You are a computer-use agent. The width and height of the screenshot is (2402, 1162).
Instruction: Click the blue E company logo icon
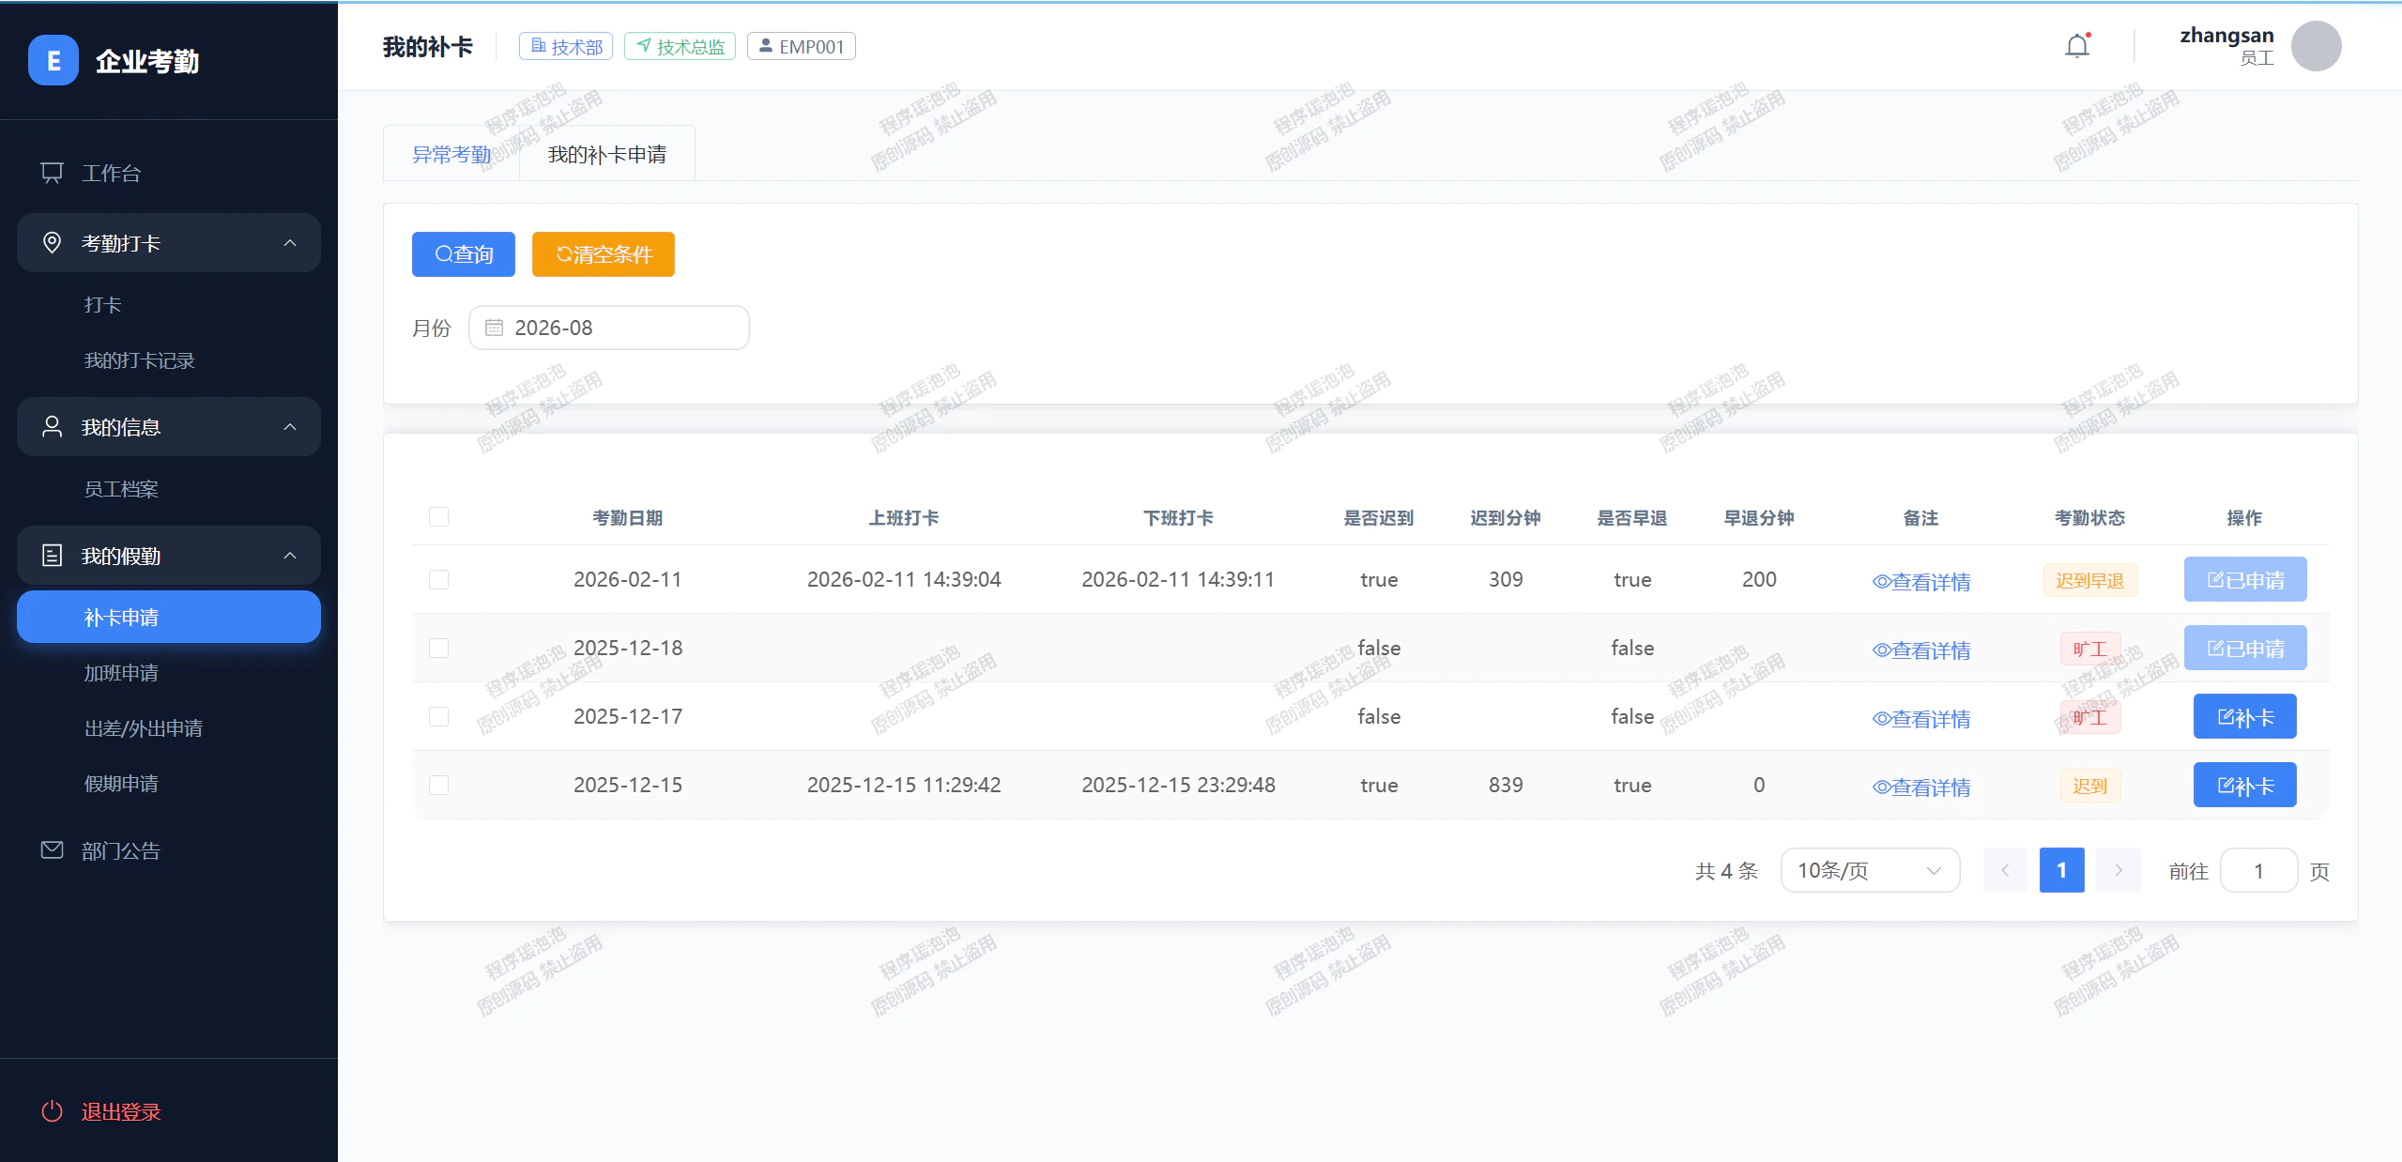click(x=54, y=61)
